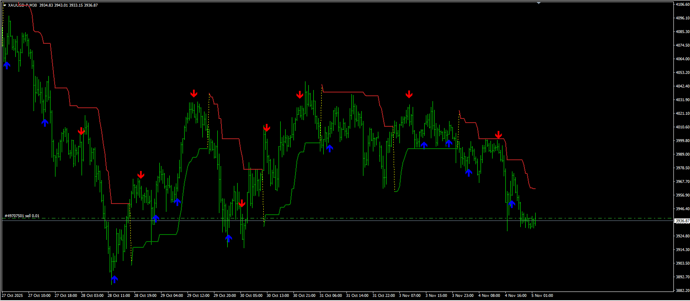
Task: Select the blue up arrow near 27 Oct 10:00
Action: (45, 123)
